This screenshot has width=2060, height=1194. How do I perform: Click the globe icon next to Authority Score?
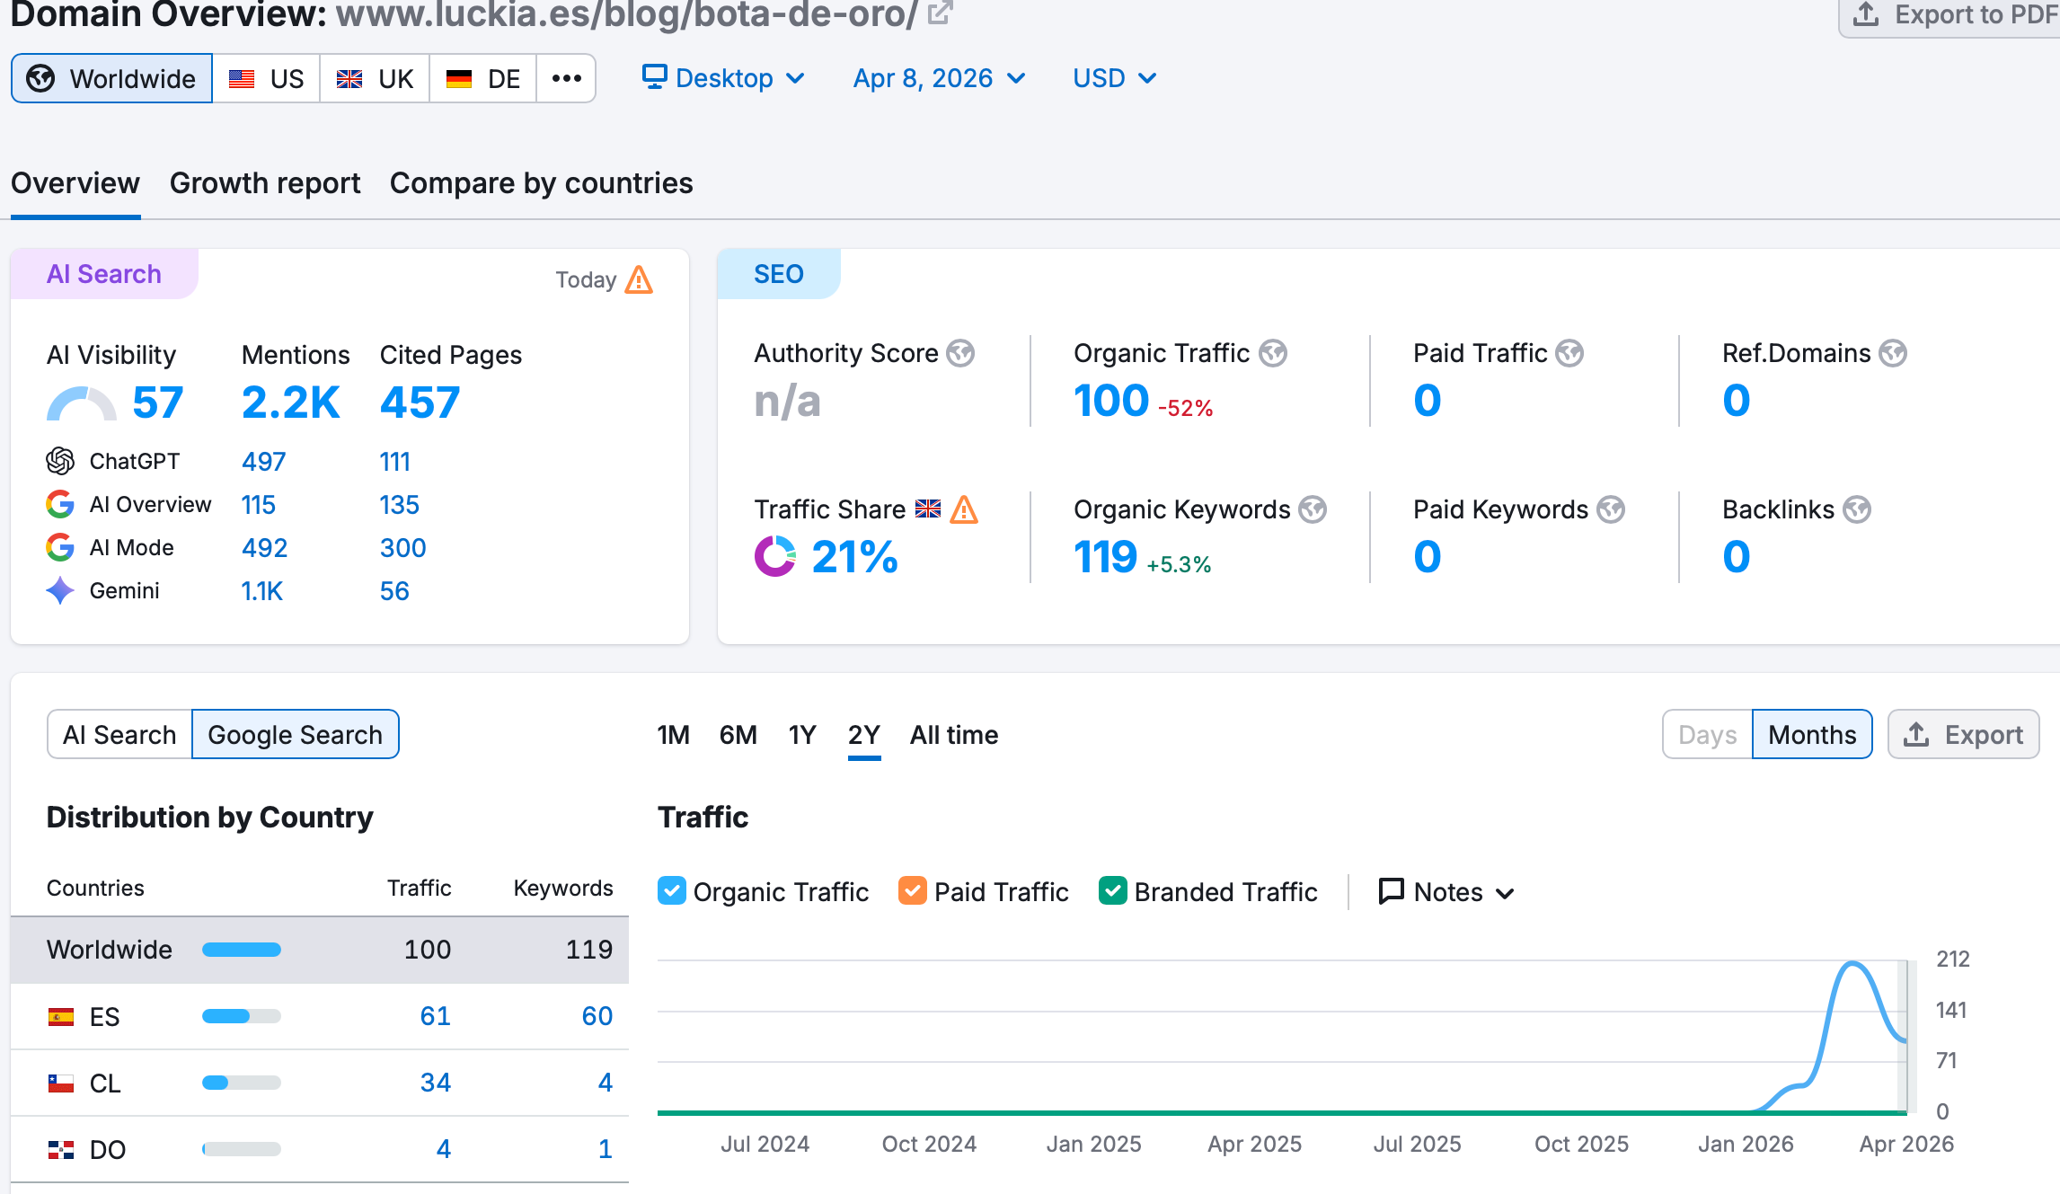960,354
